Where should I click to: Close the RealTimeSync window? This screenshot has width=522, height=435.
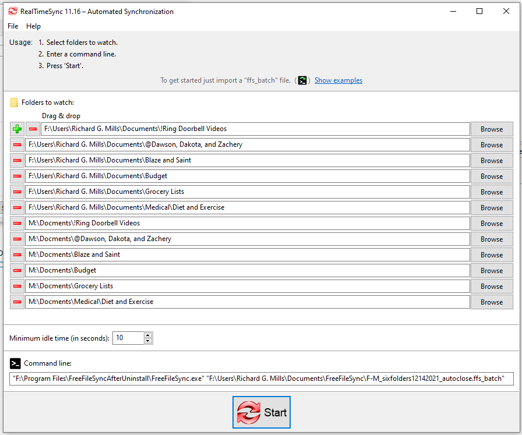pos(506,11)
